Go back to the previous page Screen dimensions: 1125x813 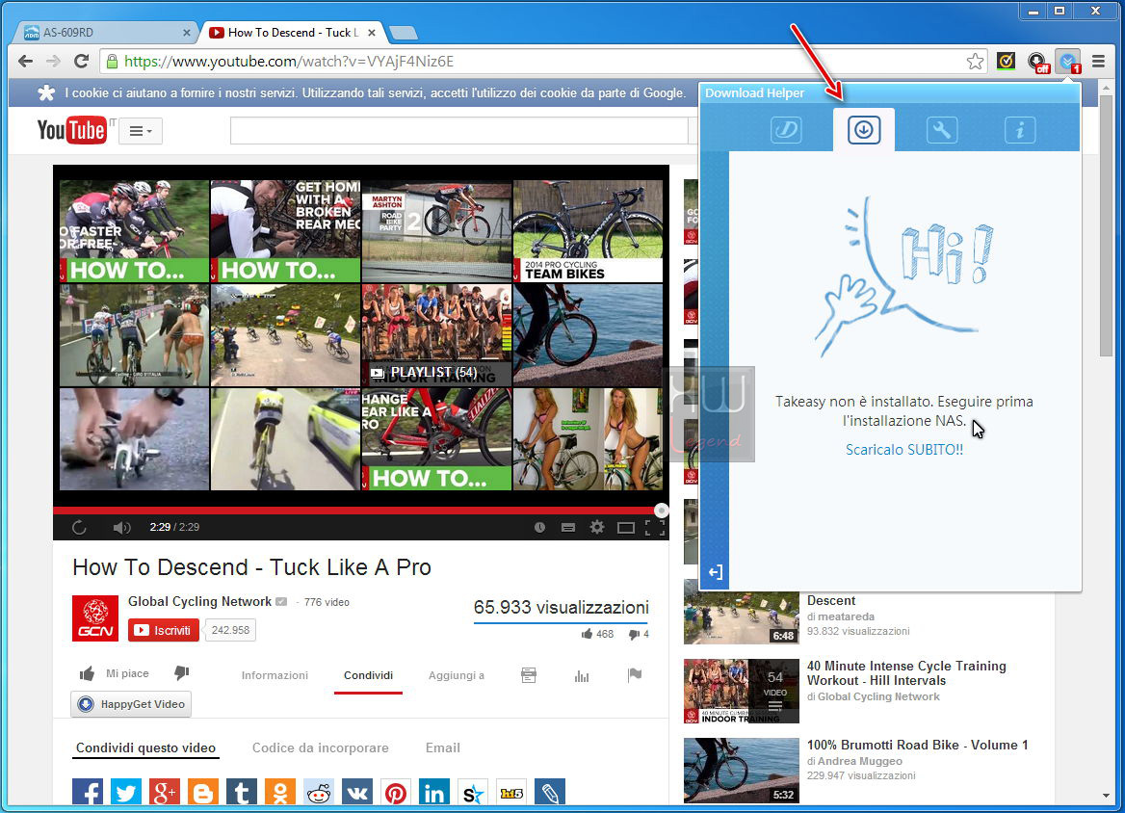(x=25, y=61)
